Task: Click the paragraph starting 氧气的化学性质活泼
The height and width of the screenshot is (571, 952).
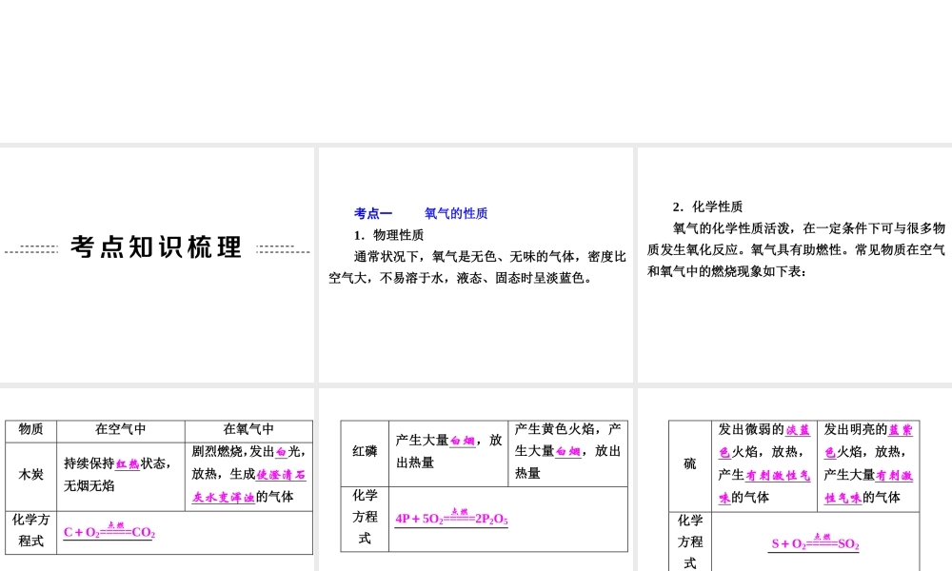Action: [x=796, y=249]
